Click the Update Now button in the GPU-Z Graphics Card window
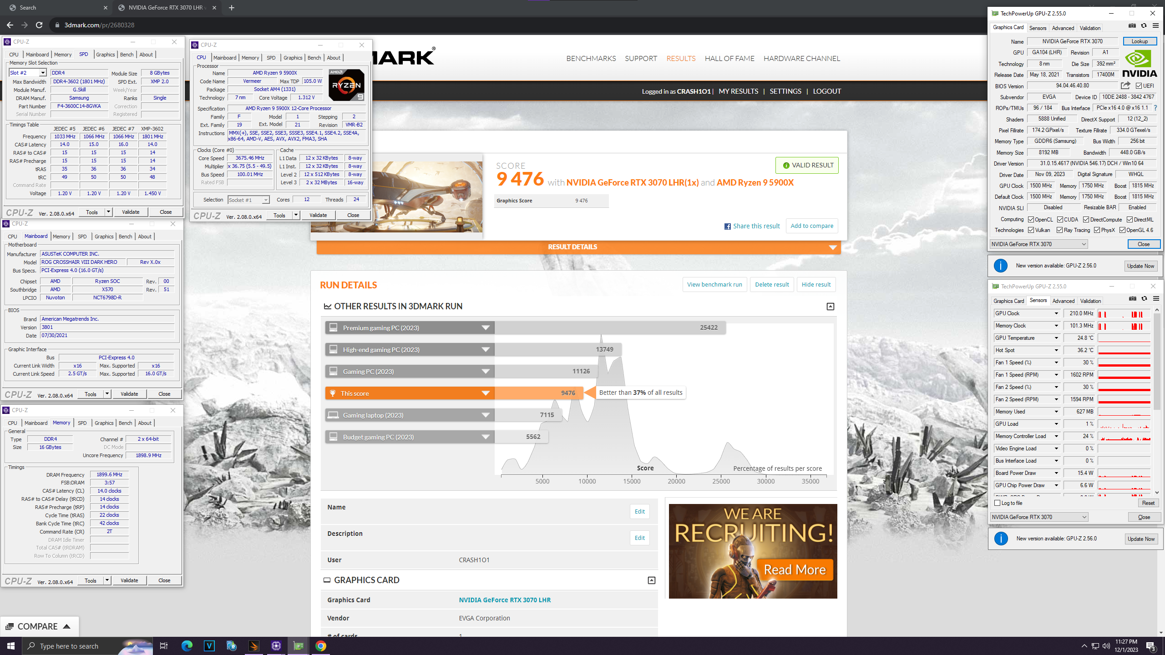 [x=1140, y=266]
